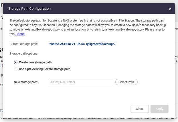This screenshot has width=178, height=122.
Task: Click the 'Use a pre-existing Boxafe storage path' label text
Action: pos(44,69)
